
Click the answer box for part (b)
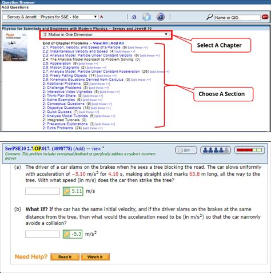pos(42,234)
